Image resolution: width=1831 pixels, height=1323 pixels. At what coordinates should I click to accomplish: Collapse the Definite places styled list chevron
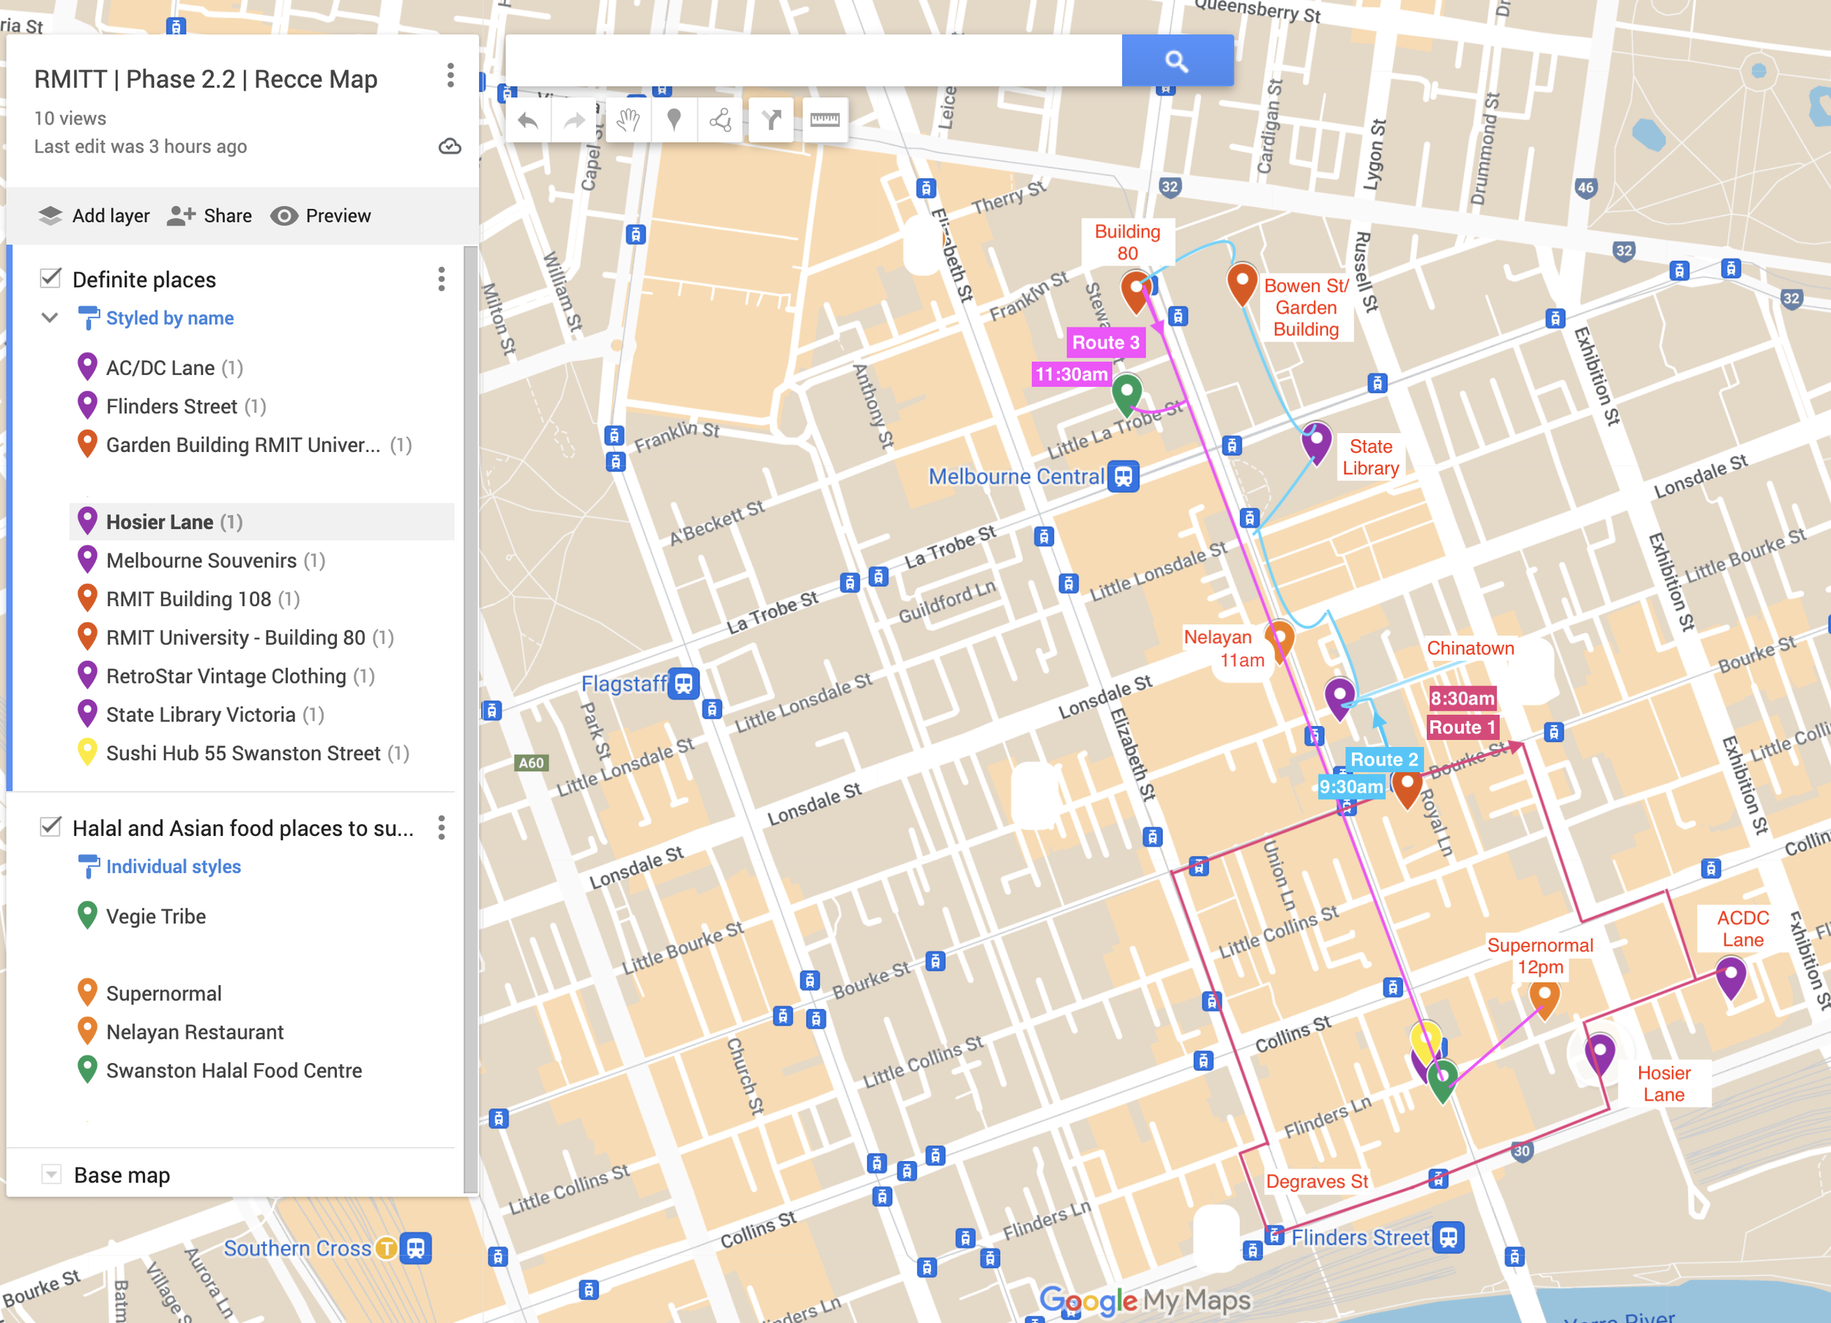tap(50, 317)
